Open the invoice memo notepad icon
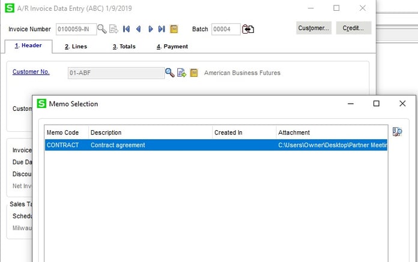 pos(174,29)
